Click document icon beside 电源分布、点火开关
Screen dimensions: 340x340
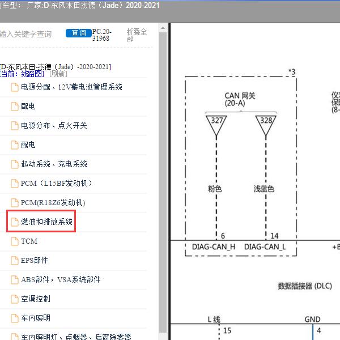click(x=15, y=126)
